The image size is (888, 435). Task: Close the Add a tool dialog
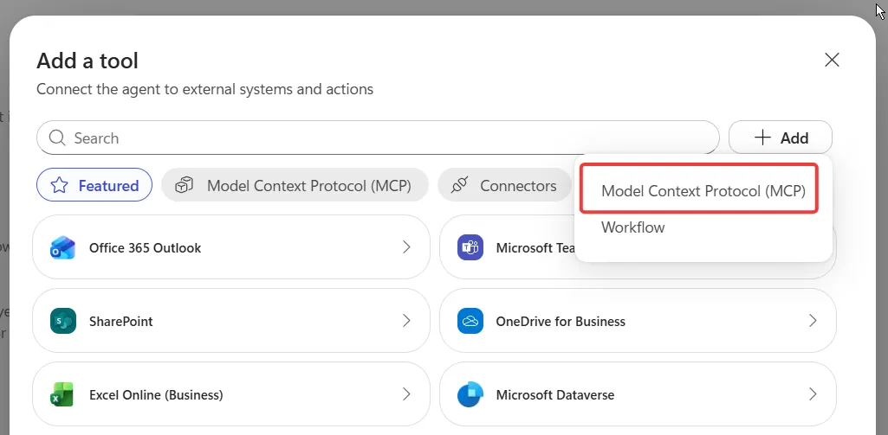832,60
